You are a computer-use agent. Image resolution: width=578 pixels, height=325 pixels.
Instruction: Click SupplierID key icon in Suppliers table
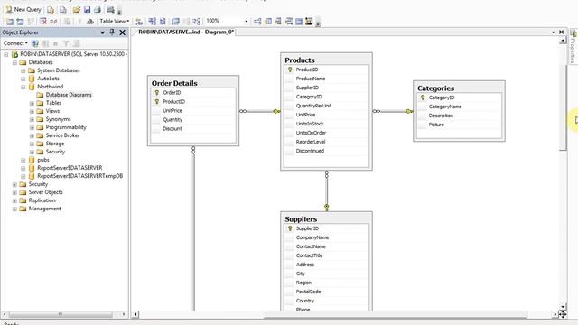[x=290, y=228]
